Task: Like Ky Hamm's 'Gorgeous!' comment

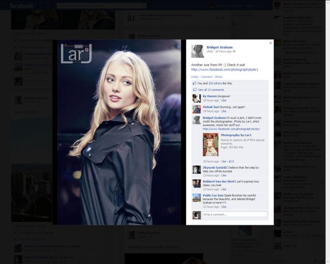Action: (x=224, y=100)
